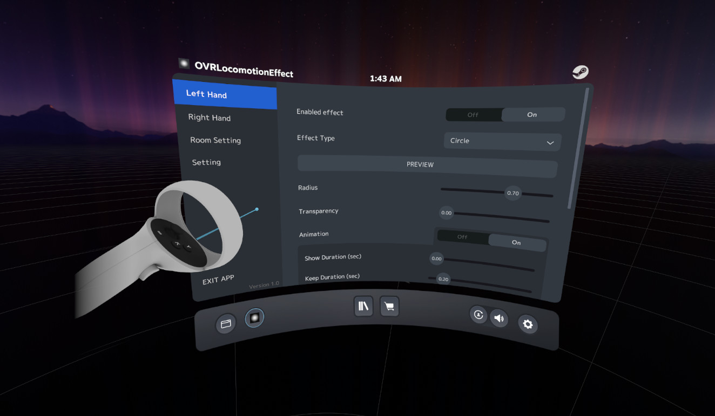
Task: Open the SteamVR Library icon
Action: (x=363, y=306)
